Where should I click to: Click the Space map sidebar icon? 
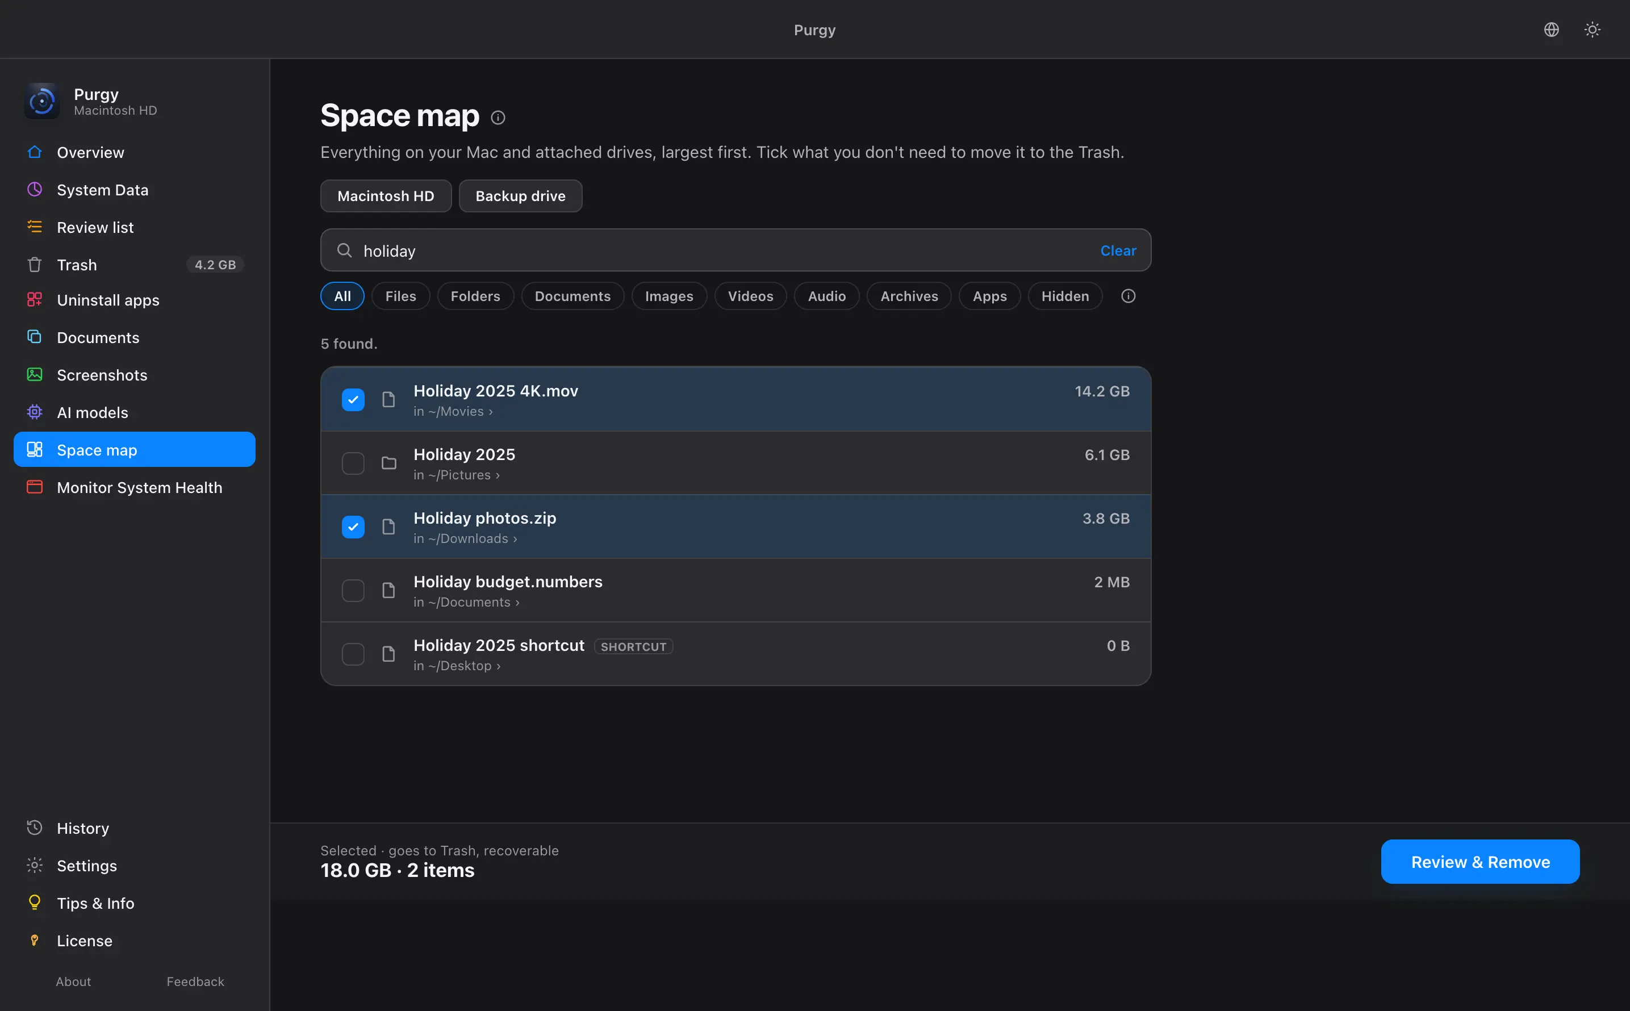point(35,449)
